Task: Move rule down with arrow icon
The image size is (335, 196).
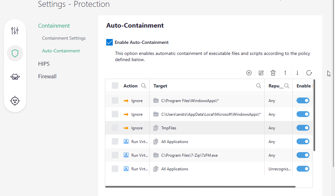Action: 297,73
